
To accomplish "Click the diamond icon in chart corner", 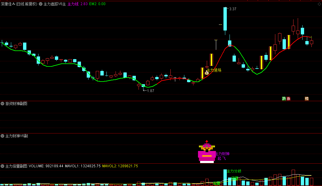I will coord(319,4).
